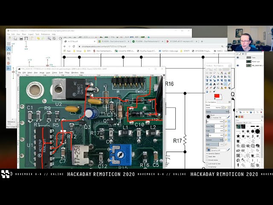Swap foreground and background colors
The image size is (273, 205).
click(221, 95)
